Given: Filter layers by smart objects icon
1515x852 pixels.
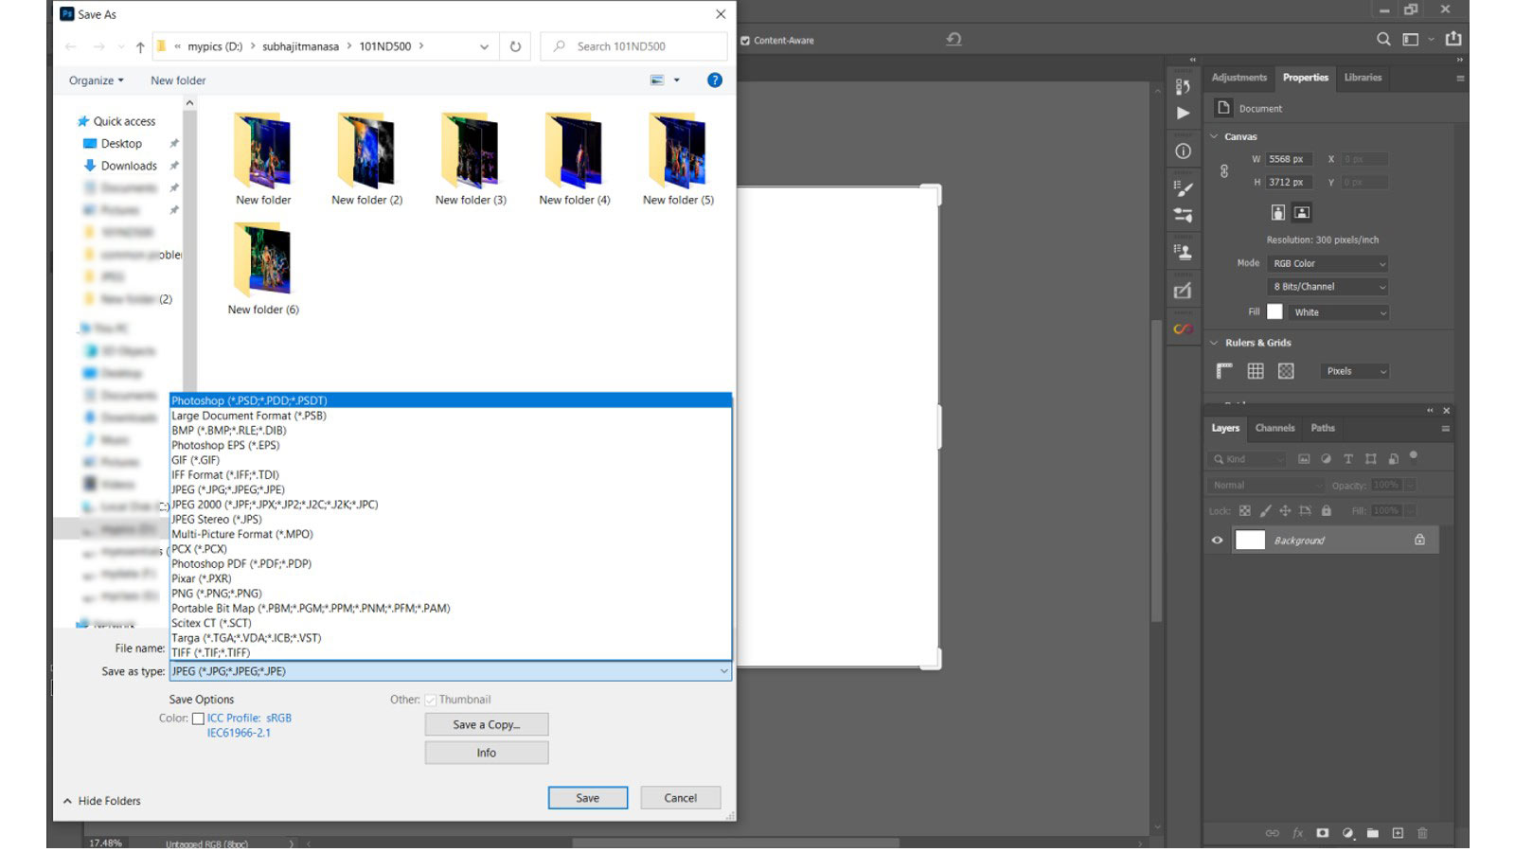Looking at the screenshot, I should click(x=1393, y=459).
